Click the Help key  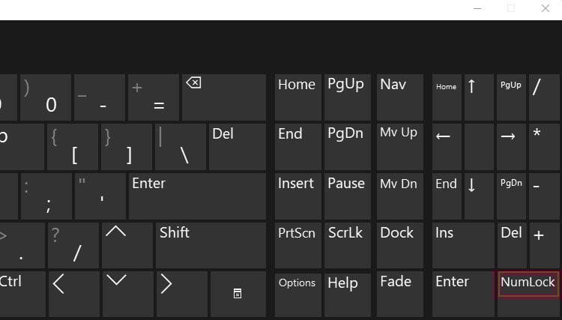point(345,293)
